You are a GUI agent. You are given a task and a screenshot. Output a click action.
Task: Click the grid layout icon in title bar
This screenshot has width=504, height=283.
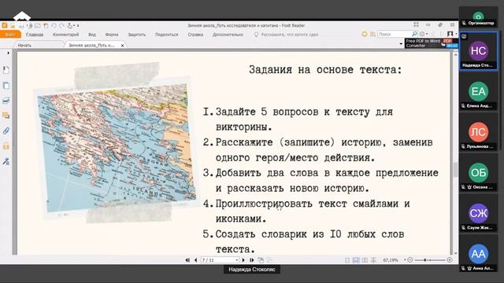click(416, 24)
